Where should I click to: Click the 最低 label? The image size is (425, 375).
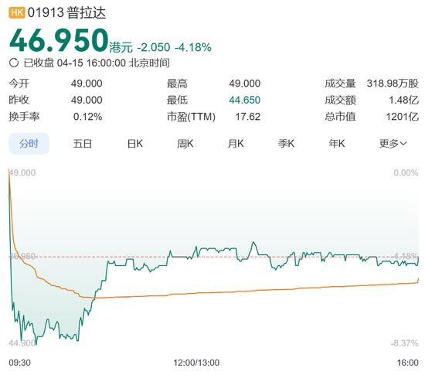pos(177,100)
